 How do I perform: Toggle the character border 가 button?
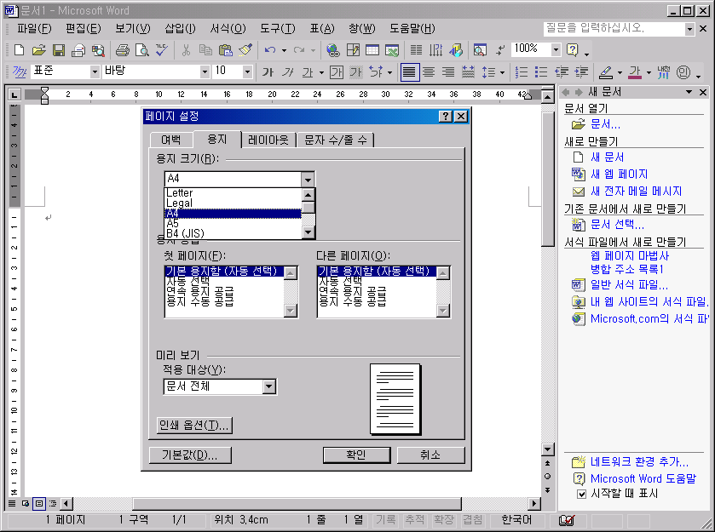click(x=337, y=72)
